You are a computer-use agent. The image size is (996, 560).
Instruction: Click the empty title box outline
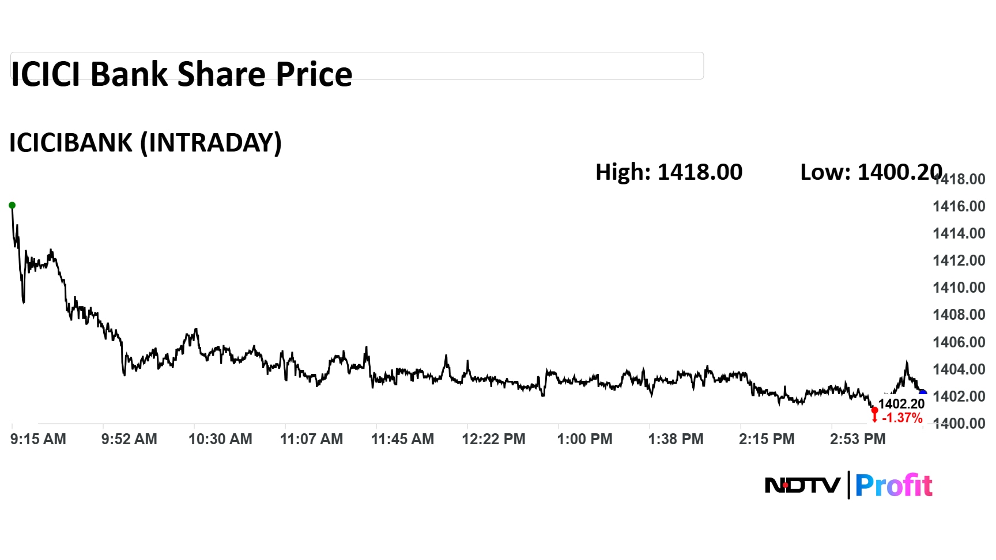tap(519, 65)
